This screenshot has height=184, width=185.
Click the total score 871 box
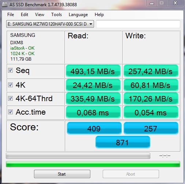[x=123, y=142]
